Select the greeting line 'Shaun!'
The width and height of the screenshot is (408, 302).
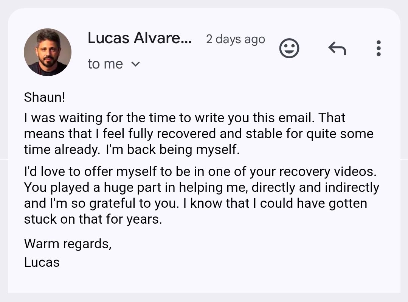44,97
